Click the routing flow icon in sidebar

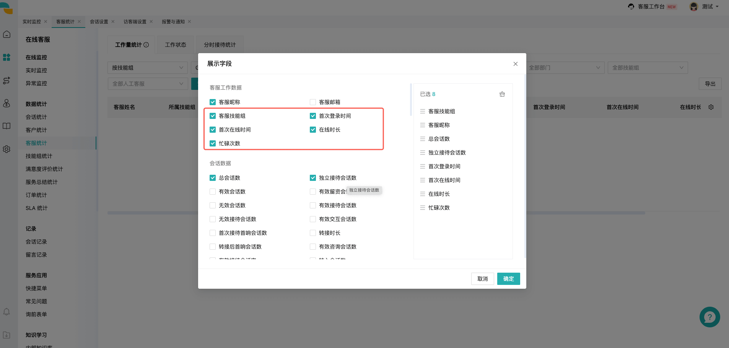[x=7, y=80]
